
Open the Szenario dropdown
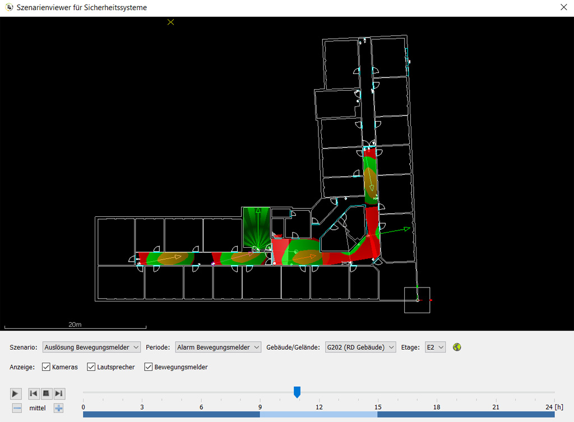click(91, 347)
